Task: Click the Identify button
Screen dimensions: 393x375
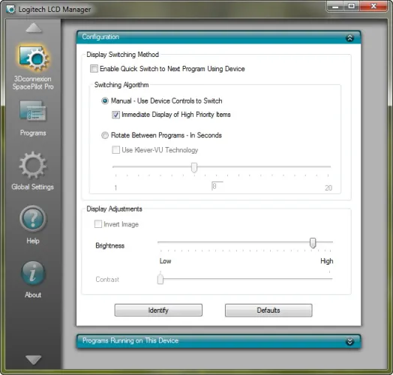Action: (x=158, y=310)
